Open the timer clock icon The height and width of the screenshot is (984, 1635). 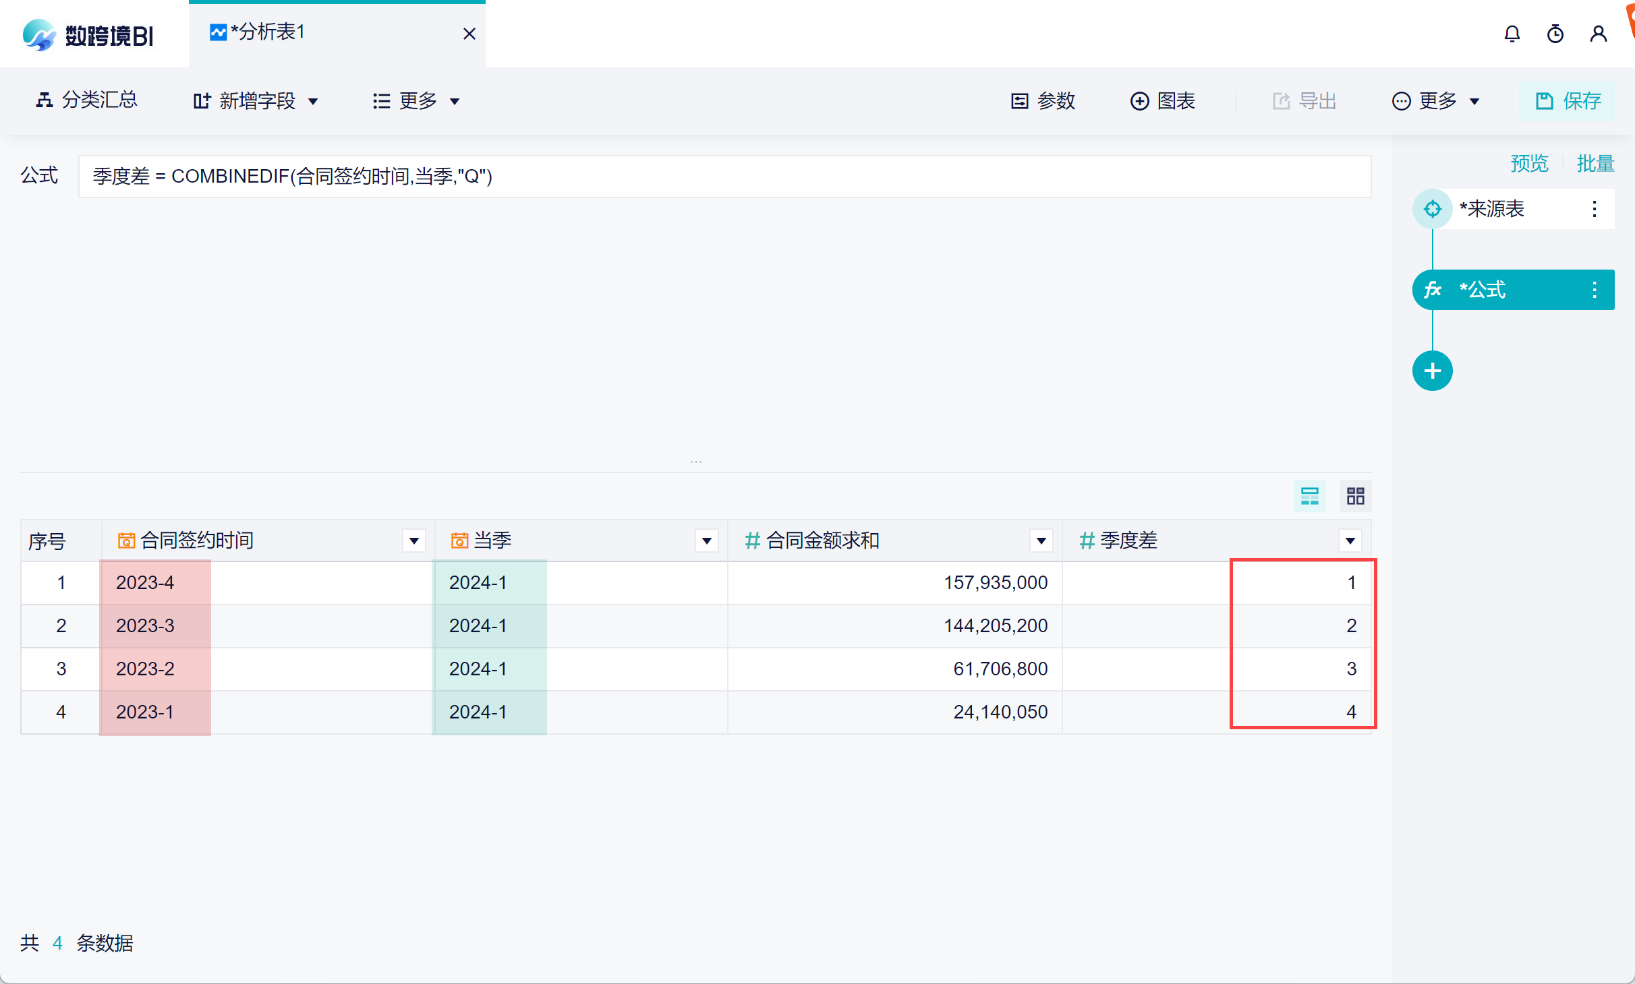coord(1555,34)
